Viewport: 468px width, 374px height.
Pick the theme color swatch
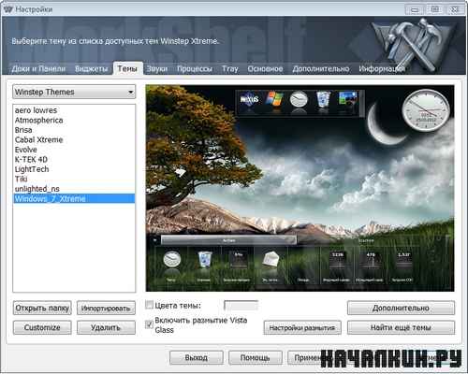coord(241,306)
